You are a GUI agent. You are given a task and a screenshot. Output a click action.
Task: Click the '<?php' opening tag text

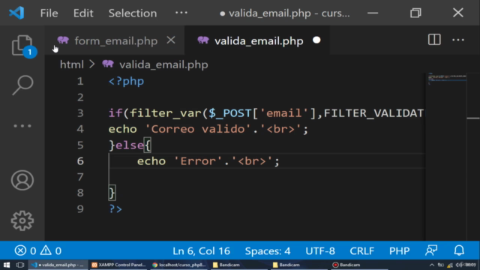(126, 81)
